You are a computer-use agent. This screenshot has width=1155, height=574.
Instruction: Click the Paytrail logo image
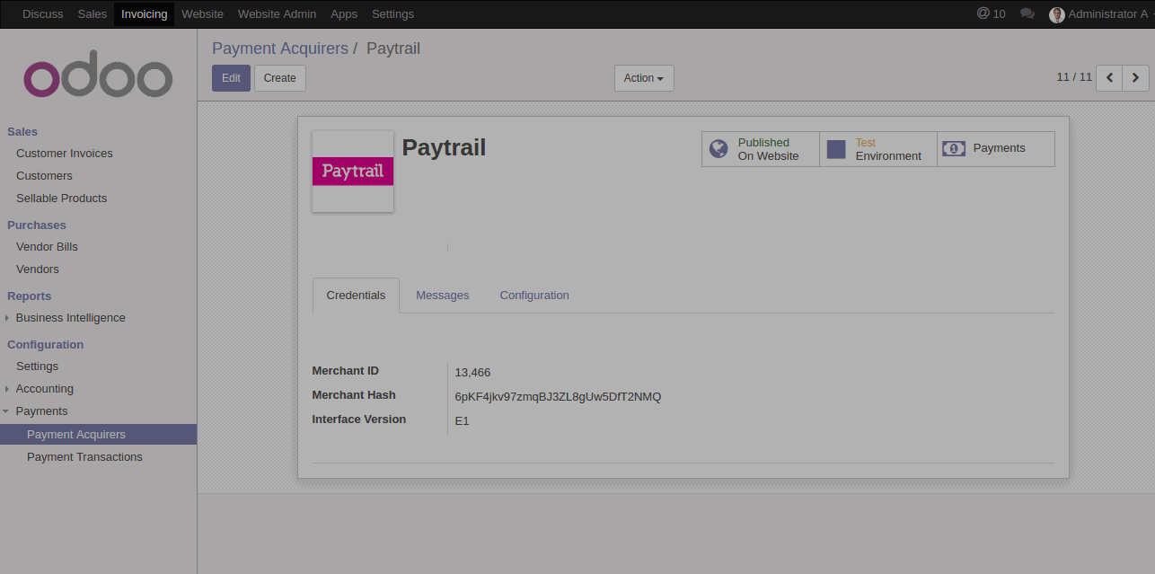tap(353, 172)
